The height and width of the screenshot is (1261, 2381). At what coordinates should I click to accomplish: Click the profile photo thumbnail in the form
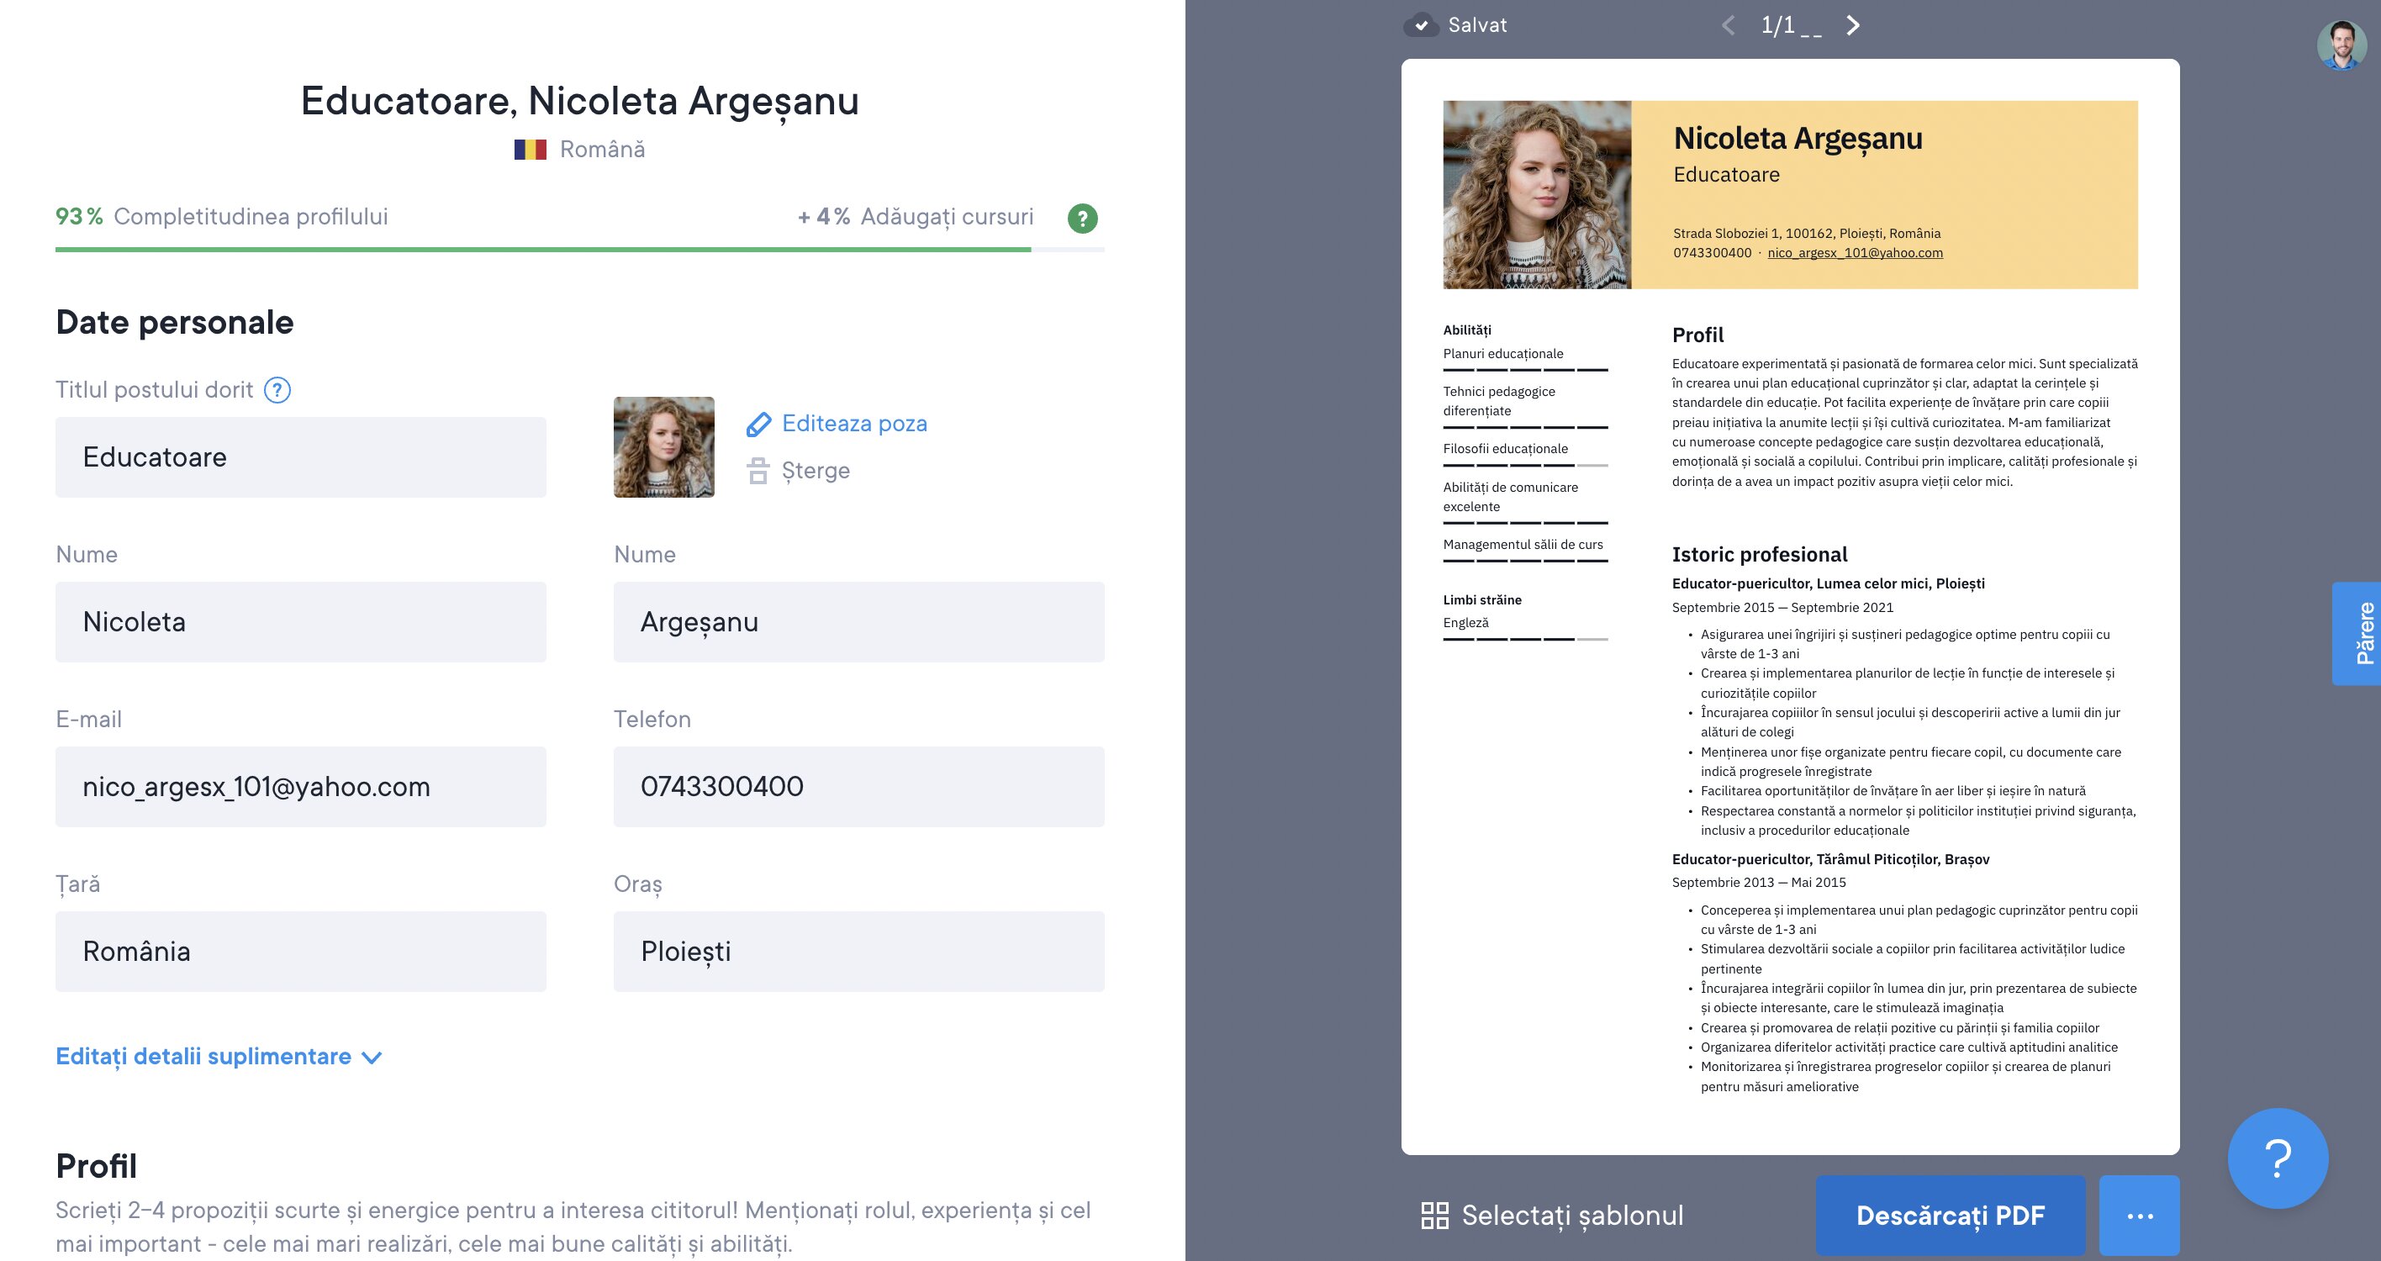click(663, 447)
